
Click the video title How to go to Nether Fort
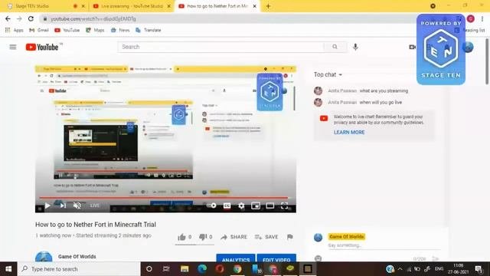(x=95, y=225)
